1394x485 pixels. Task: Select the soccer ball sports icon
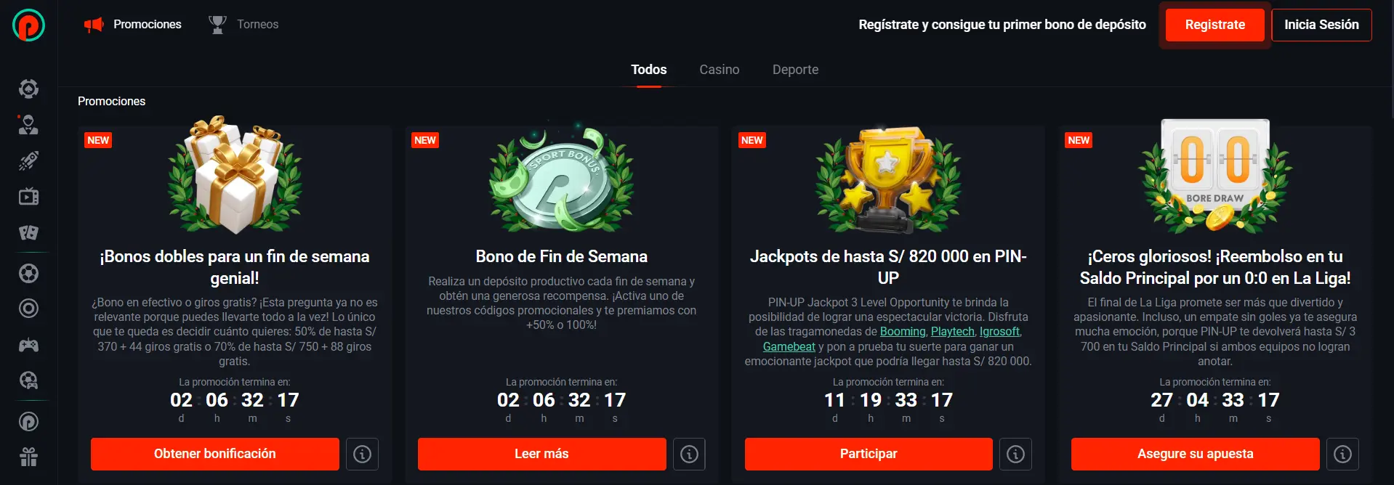click(28, 273)
